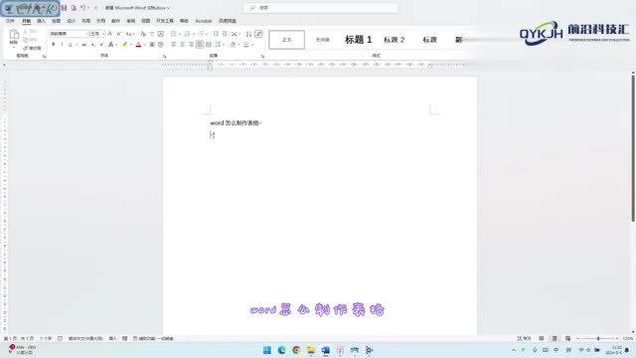Open the font size dropdown

pyautogui.click(x=103, y=34)
